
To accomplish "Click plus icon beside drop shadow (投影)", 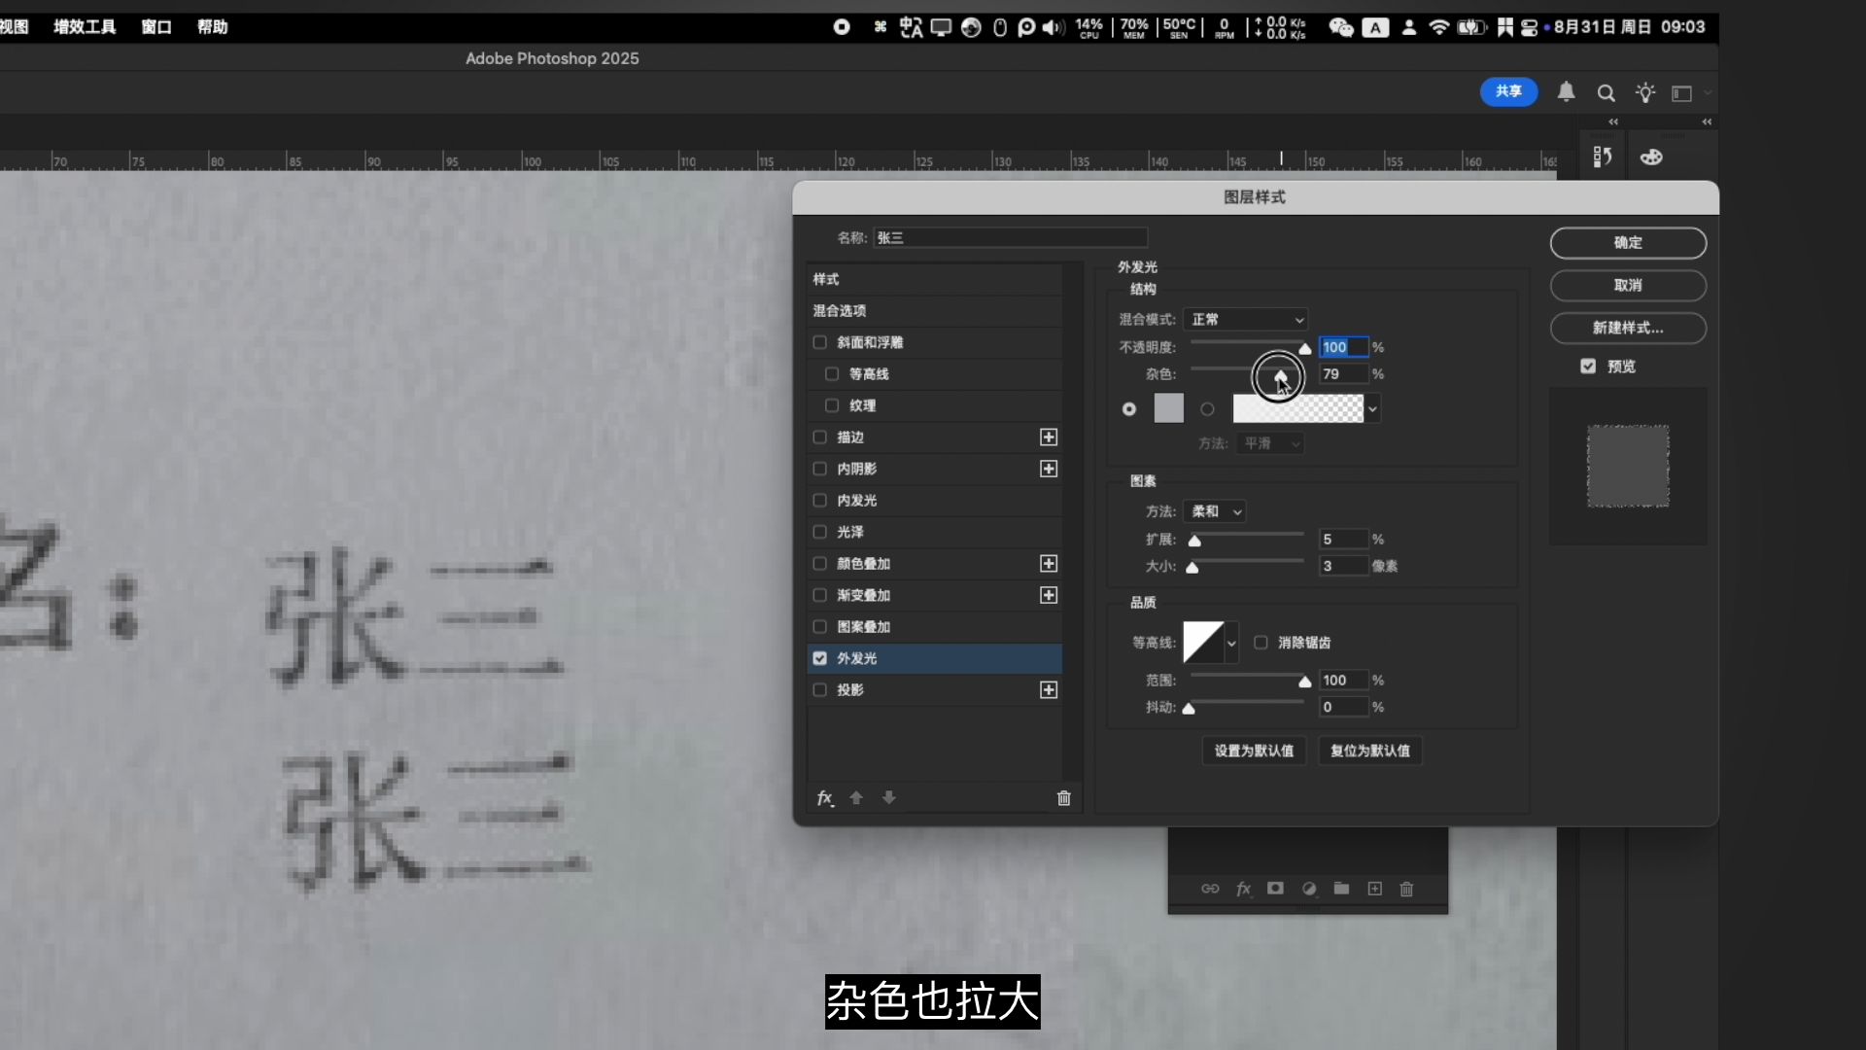I will 1048,690.
